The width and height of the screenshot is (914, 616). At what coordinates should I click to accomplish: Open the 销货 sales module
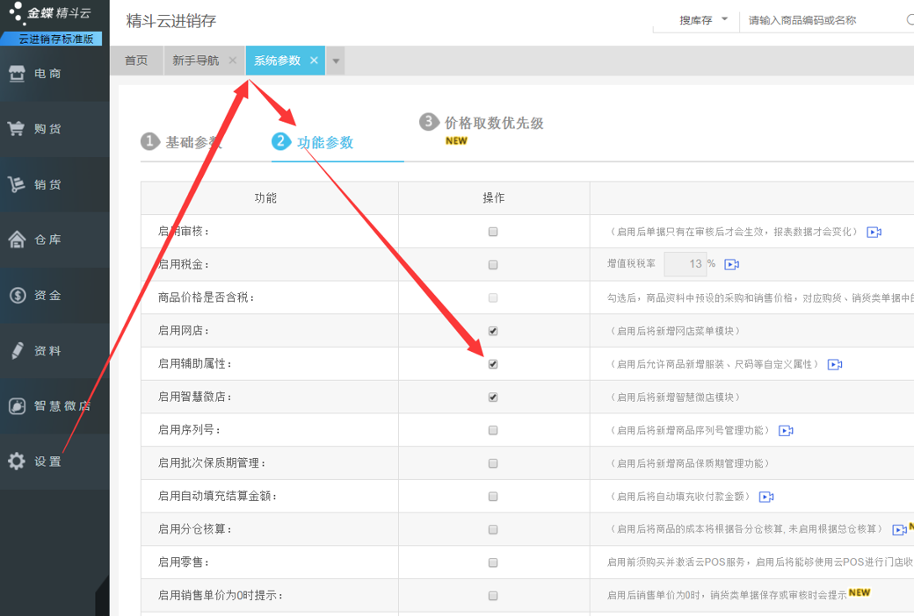pos(54,184)
